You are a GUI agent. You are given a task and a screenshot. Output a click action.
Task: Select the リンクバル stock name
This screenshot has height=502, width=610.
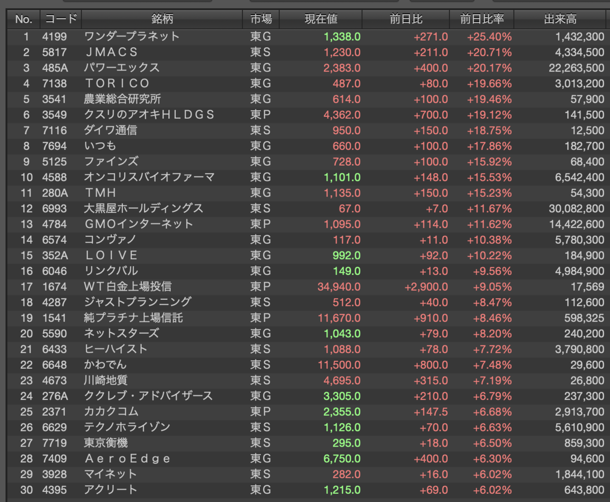(x=111, y=271)
